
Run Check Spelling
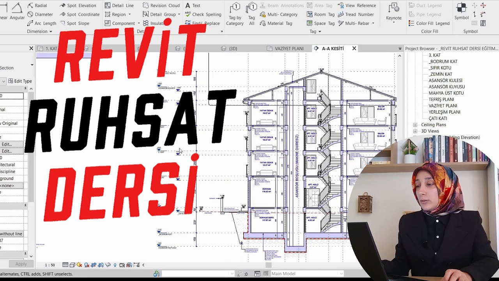pyautogui.click(x=203, y=14)
